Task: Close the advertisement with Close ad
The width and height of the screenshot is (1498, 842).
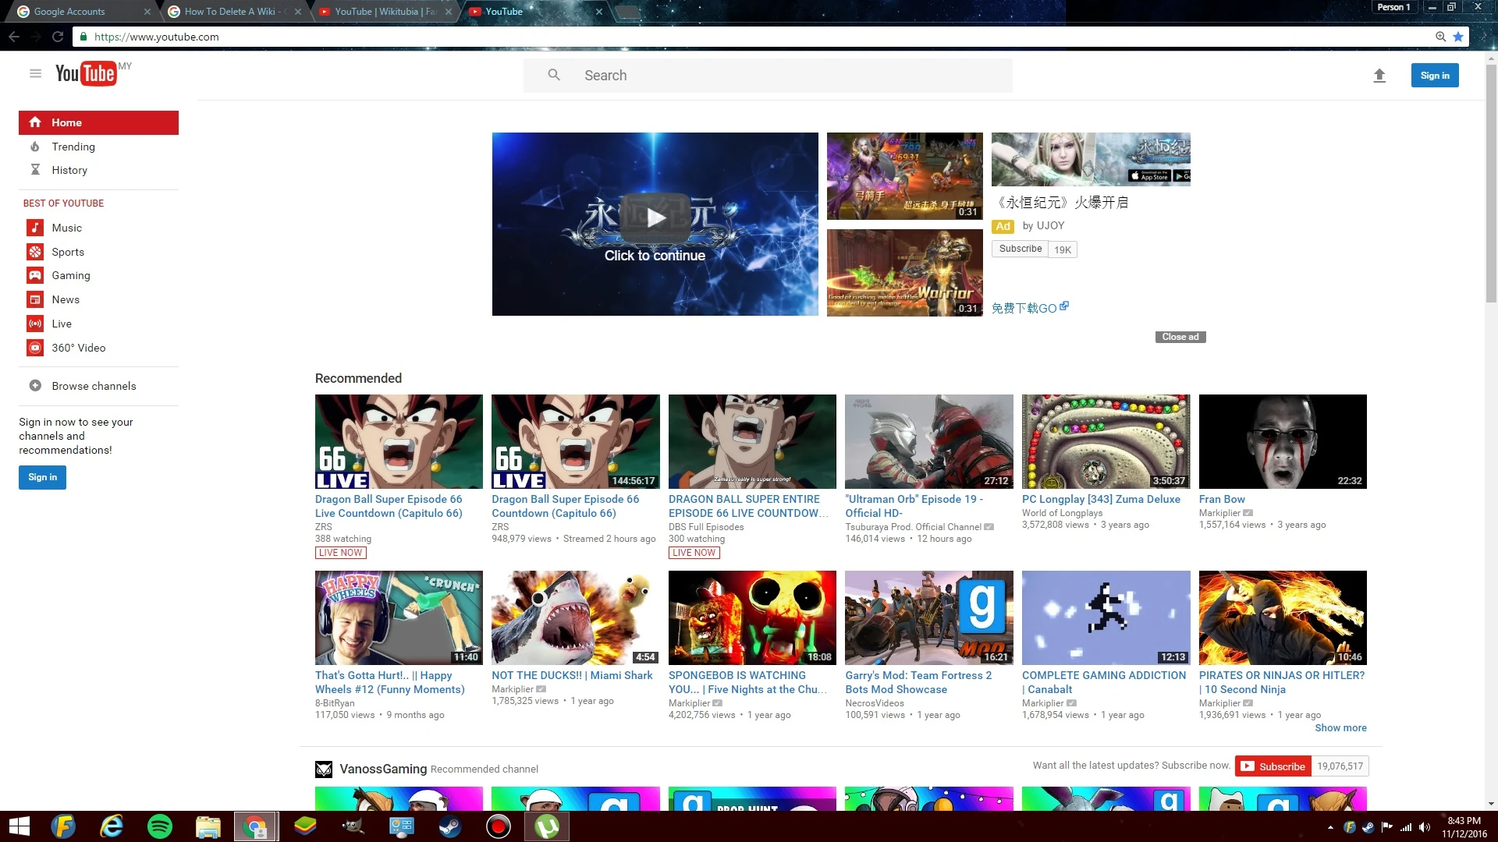Action: click(x=1180, y=337)
